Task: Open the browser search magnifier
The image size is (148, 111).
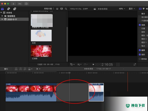Action: point(66,9)
